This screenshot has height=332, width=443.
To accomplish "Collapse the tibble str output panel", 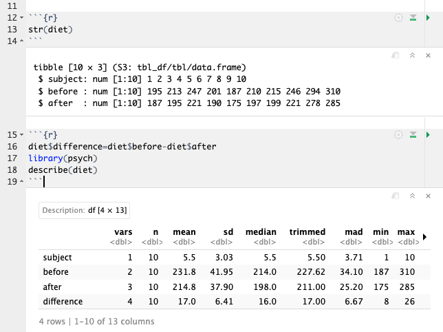I will (411, 54).
